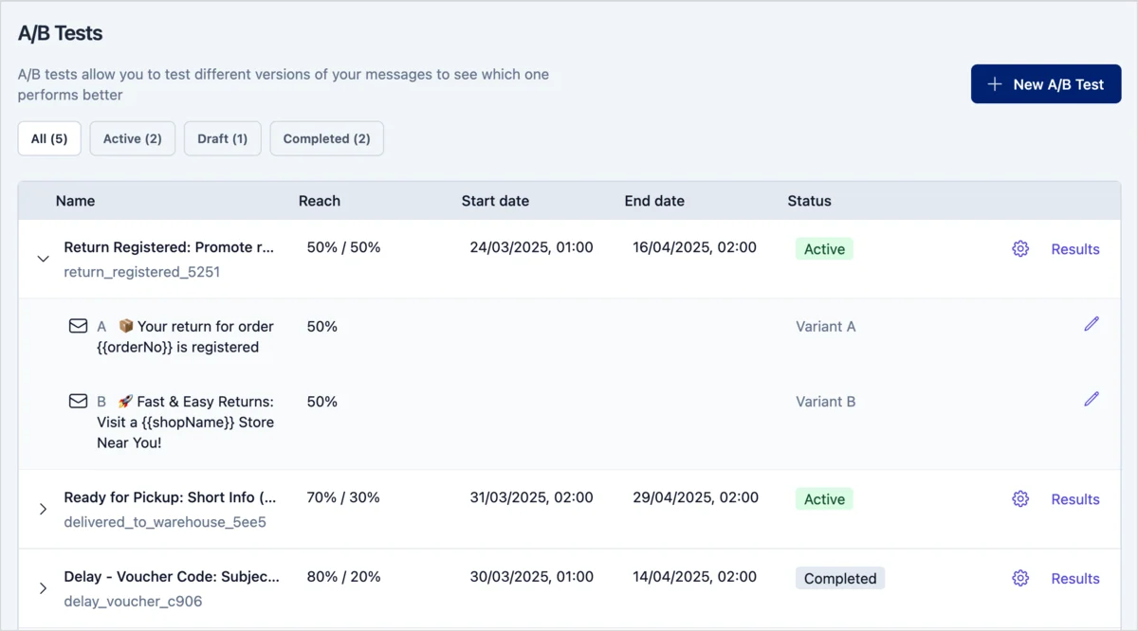The image size is (1138, 631).
Task: Open variant B subject 'Fast & Easy Returns'
Action: (x=186, y=422)
